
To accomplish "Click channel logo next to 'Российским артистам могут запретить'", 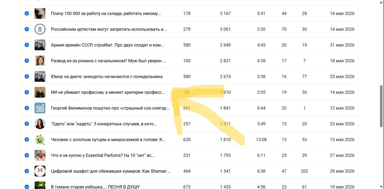I will coord(40,29).
